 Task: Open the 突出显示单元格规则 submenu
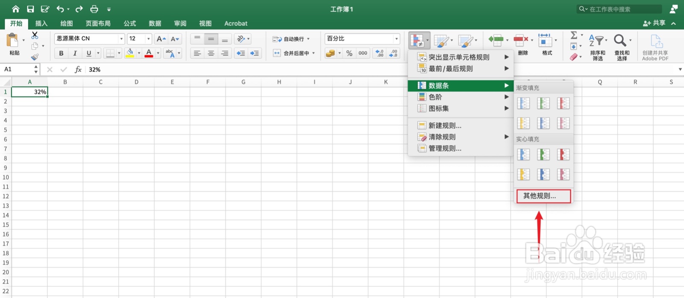pos(460,57)
